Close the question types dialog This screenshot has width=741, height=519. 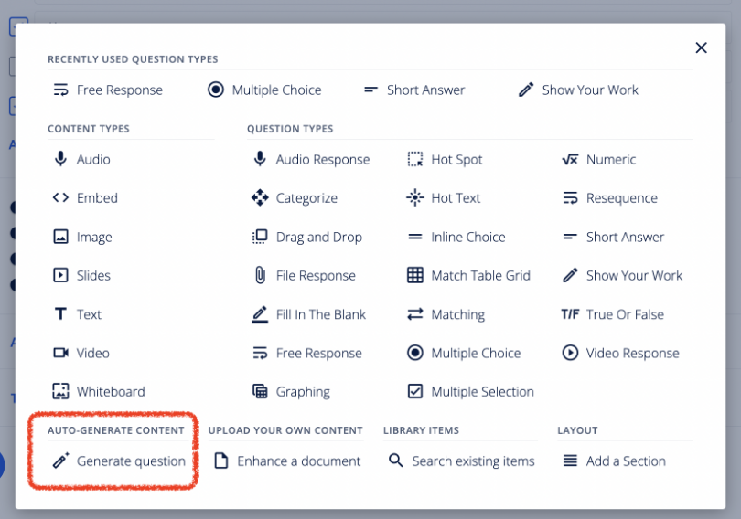coord(701,48)
